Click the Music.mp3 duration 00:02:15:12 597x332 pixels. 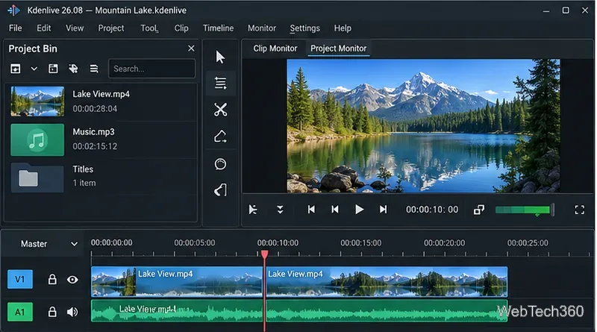coord(95,146)
